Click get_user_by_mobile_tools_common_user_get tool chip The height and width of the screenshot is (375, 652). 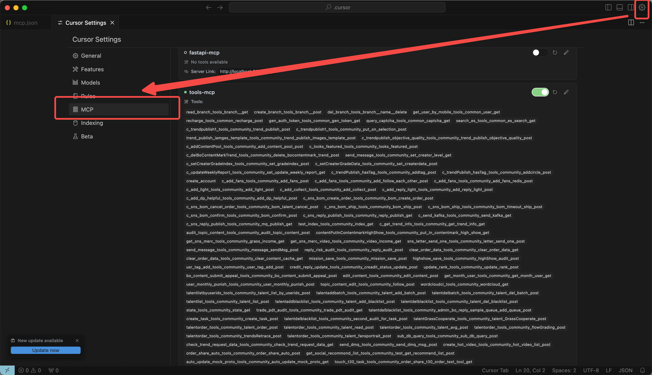coord(456,112)
